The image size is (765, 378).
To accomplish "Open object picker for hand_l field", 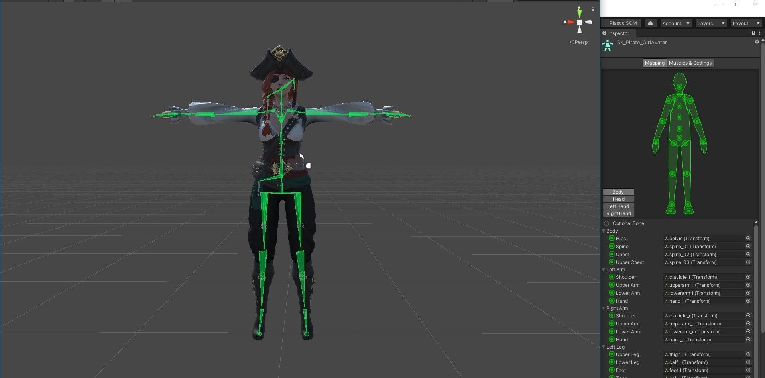I will point(748,301).
